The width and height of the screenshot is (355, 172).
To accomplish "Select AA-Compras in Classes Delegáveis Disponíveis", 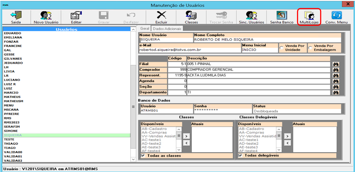I will pos(258,132).
